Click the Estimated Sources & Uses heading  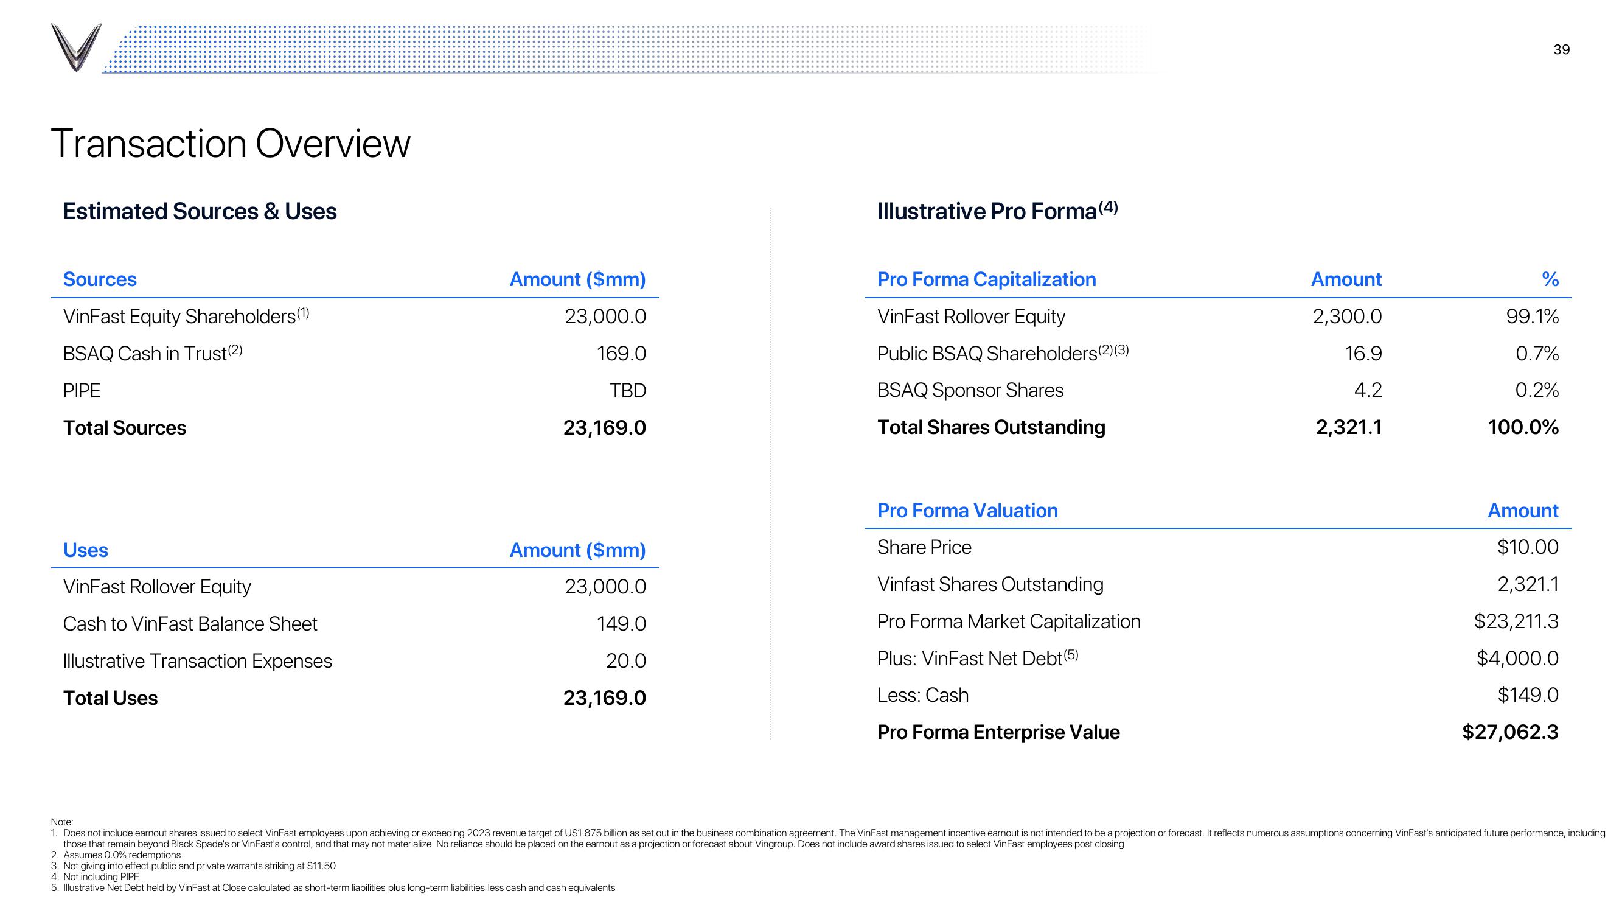(200, 211)
